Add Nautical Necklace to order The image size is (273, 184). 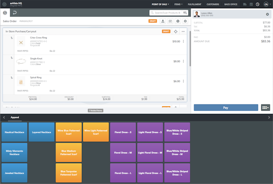pyautogui.click(x=15, y=132)
